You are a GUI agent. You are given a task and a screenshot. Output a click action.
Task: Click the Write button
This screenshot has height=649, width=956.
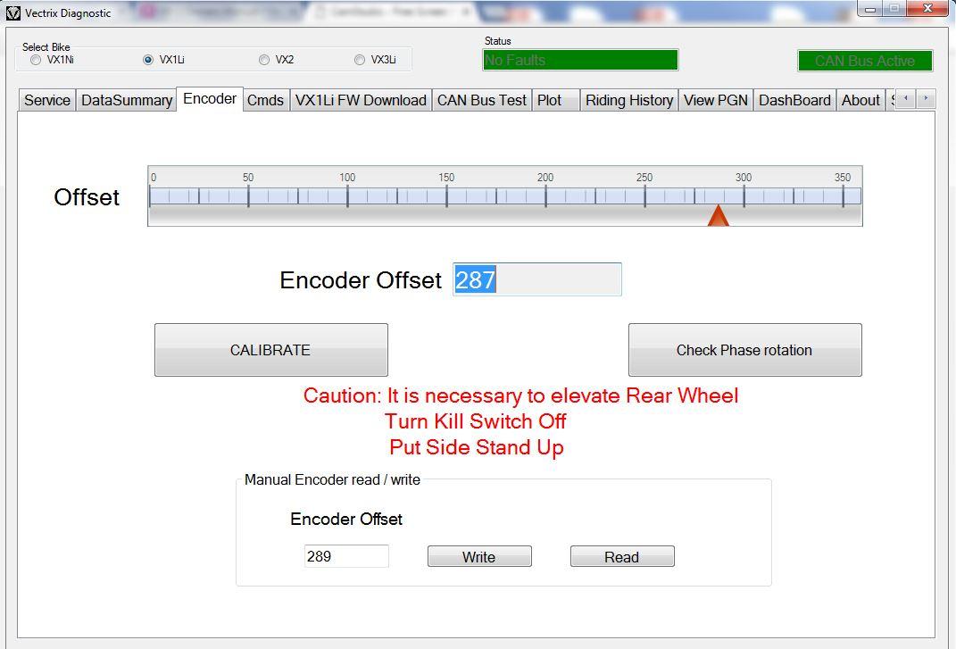pyautogui.click(x=479, y=556)
